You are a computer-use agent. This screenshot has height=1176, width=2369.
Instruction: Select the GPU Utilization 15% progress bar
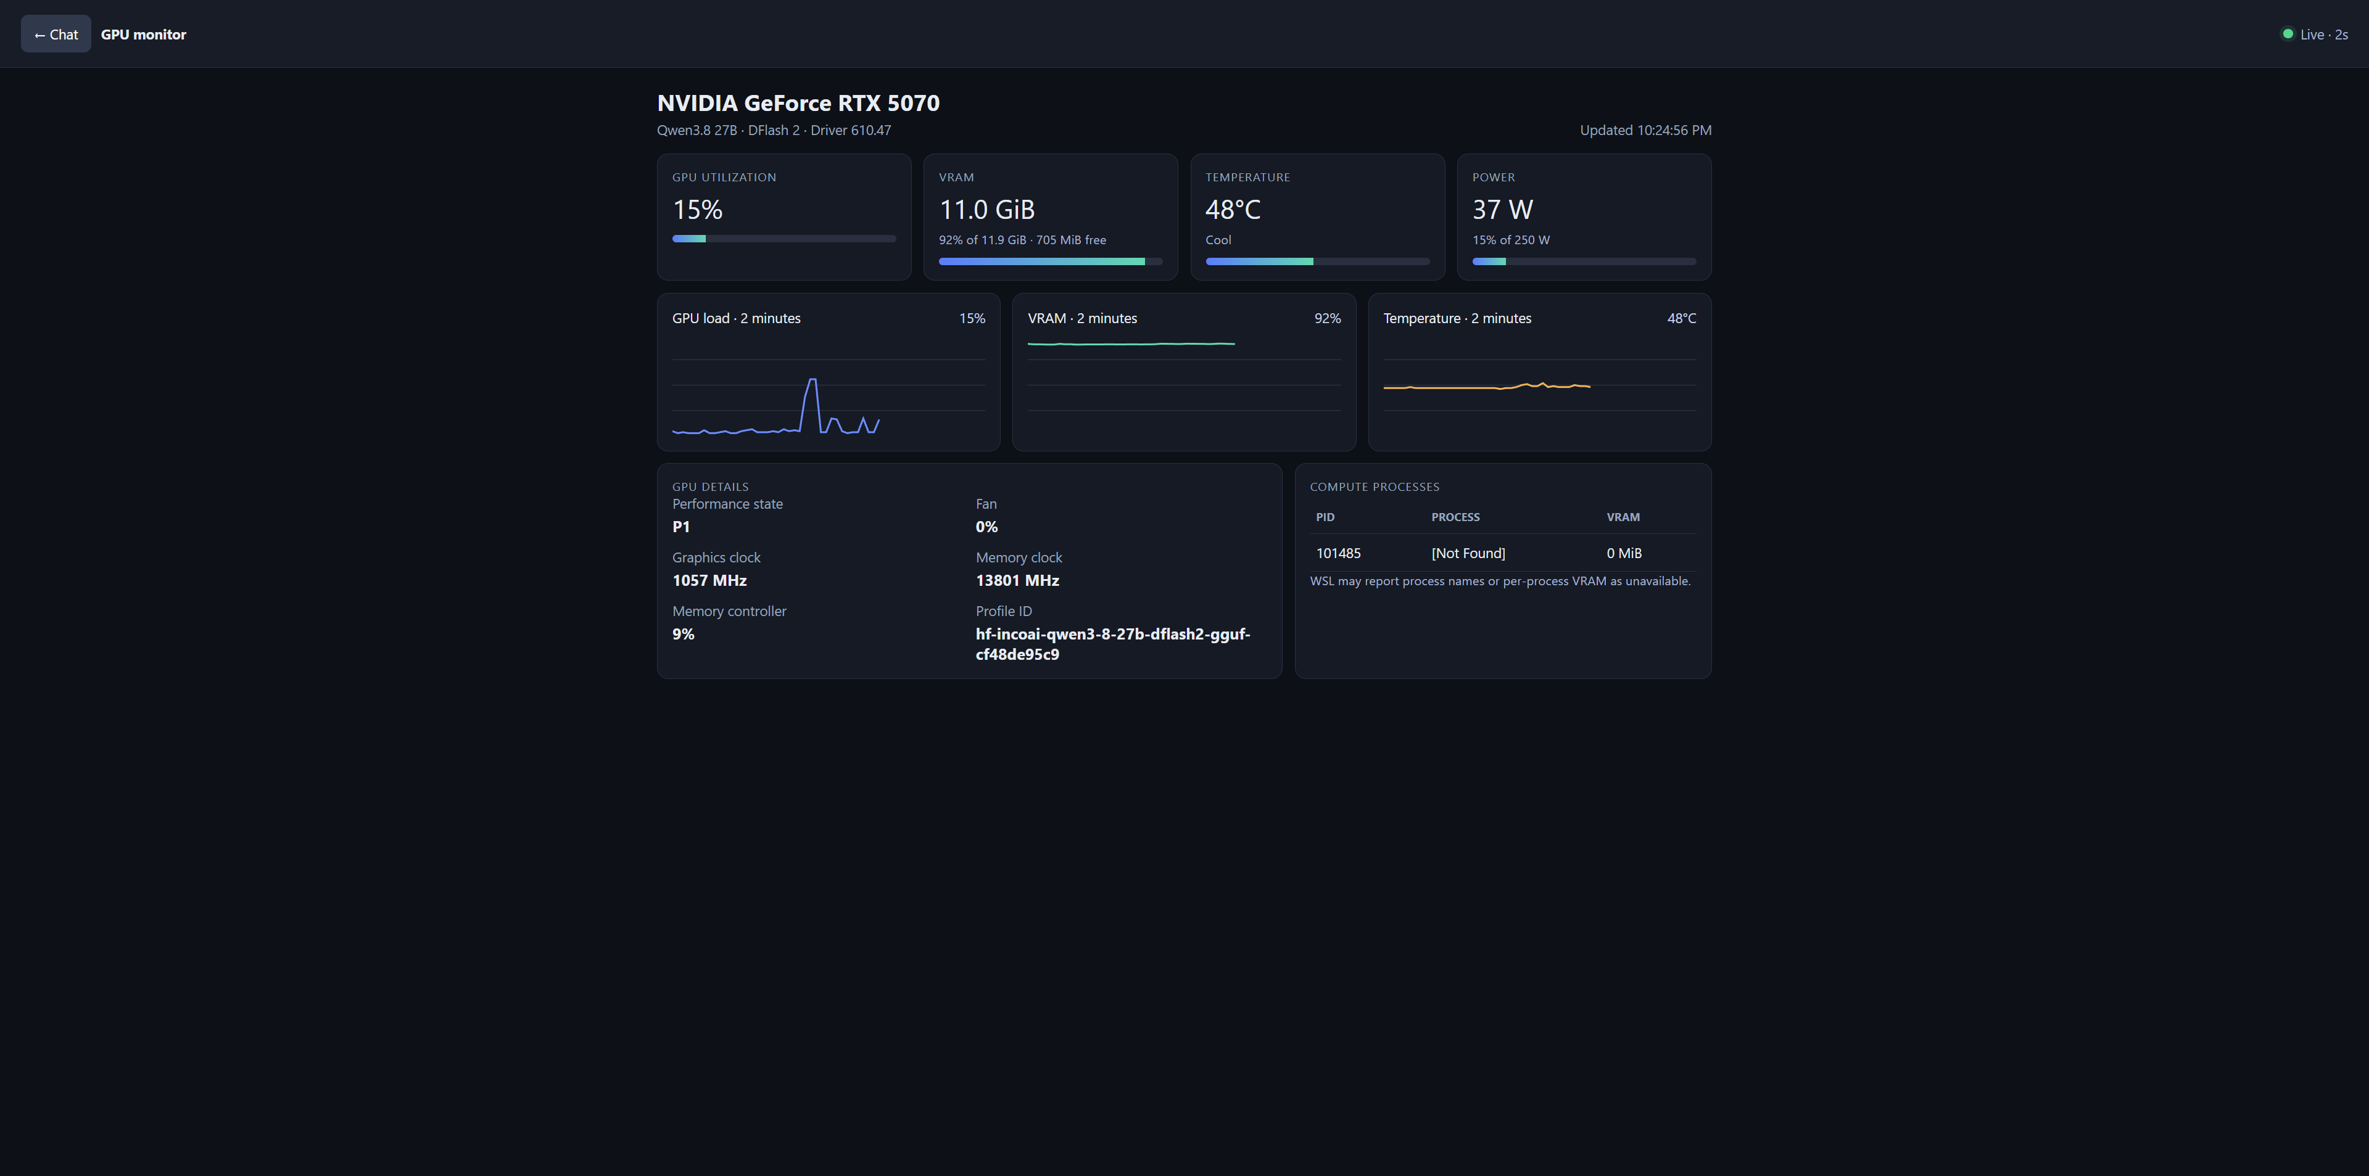pos(783,239)
